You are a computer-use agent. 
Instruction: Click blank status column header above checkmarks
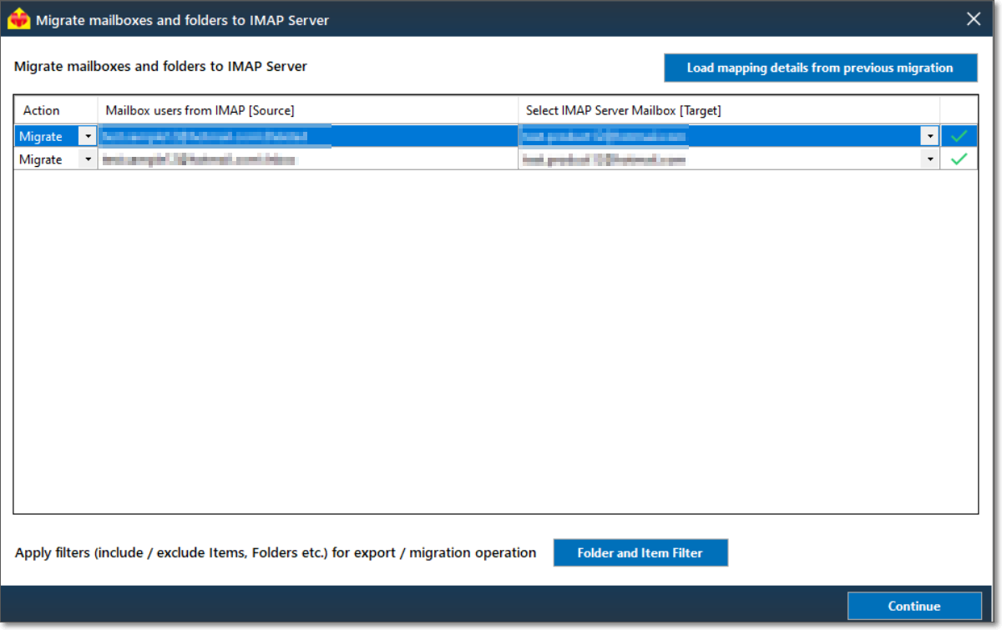click(959, 110)
